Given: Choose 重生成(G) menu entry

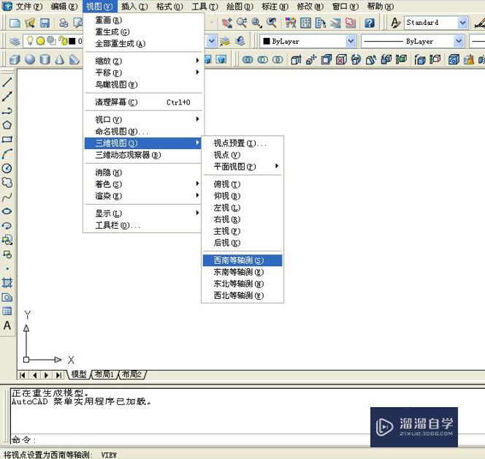Looking at the screenshot, I should 143,32.
